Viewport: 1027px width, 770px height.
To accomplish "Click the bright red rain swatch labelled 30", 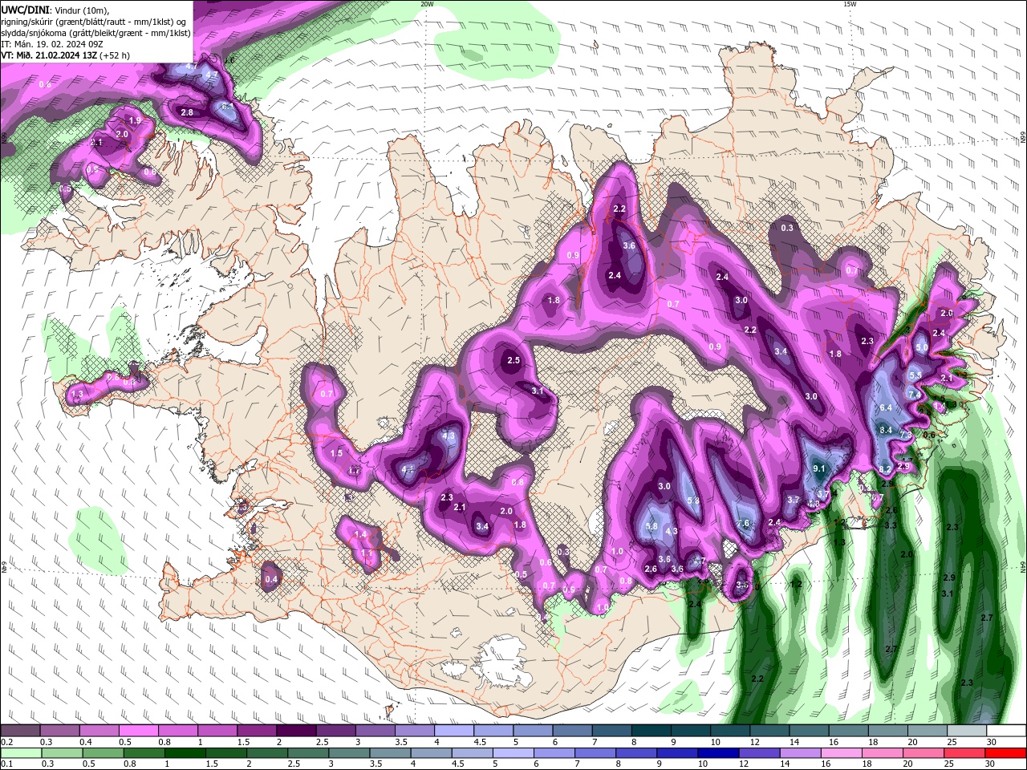I will [x=1005, y=753].
